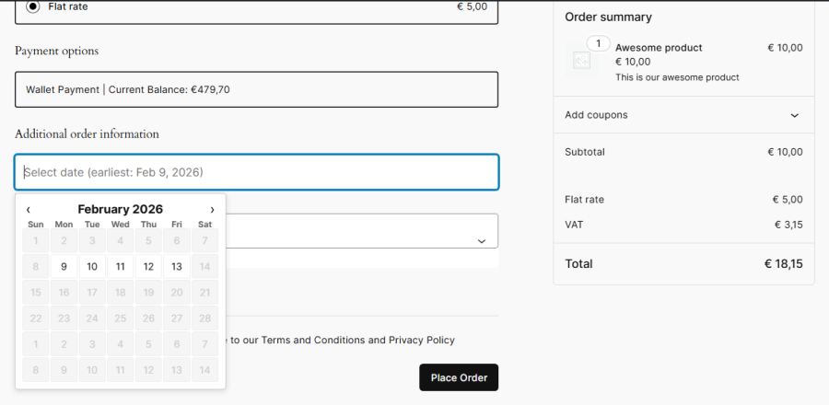Choose Wednesday February 11 as date

tap(121, 267)
